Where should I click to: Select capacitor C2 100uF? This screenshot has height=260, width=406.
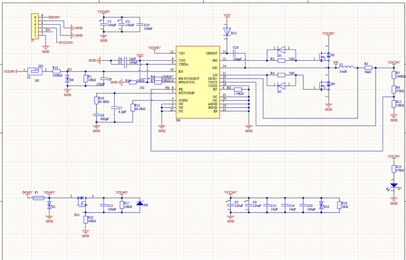click(x=122, y=25)
